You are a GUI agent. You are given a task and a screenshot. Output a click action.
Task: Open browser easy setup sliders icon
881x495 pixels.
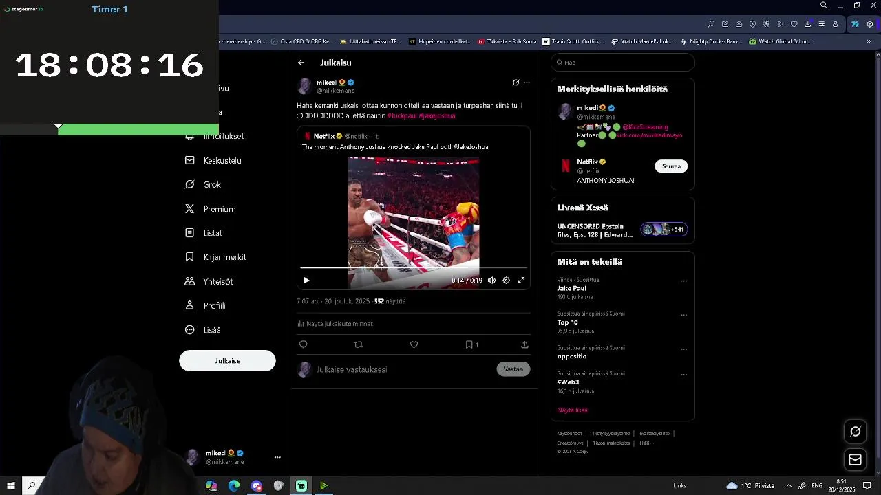click(x=821, y=24)
